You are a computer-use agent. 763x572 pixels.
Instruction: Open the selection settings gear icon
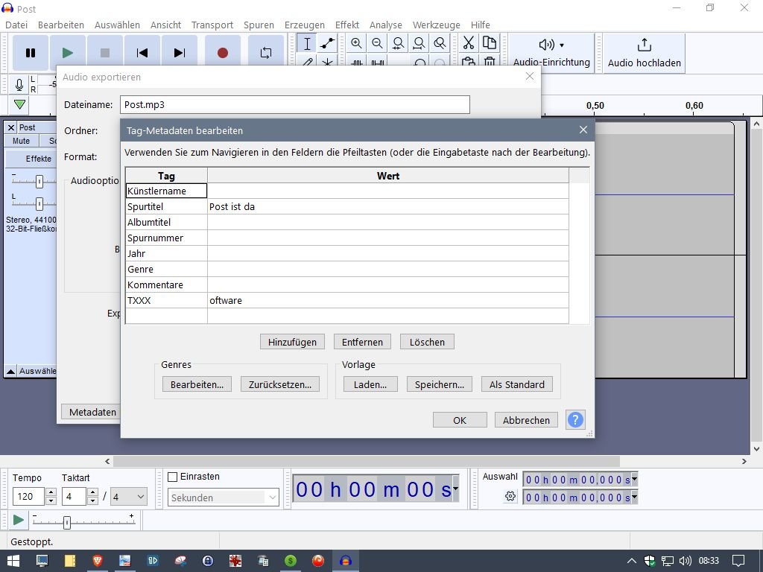coord(510,496)
